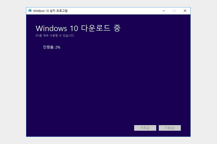Click the 다음(N) next button
217x144 pixels.
pyautogui.click(x=170, y=128)
